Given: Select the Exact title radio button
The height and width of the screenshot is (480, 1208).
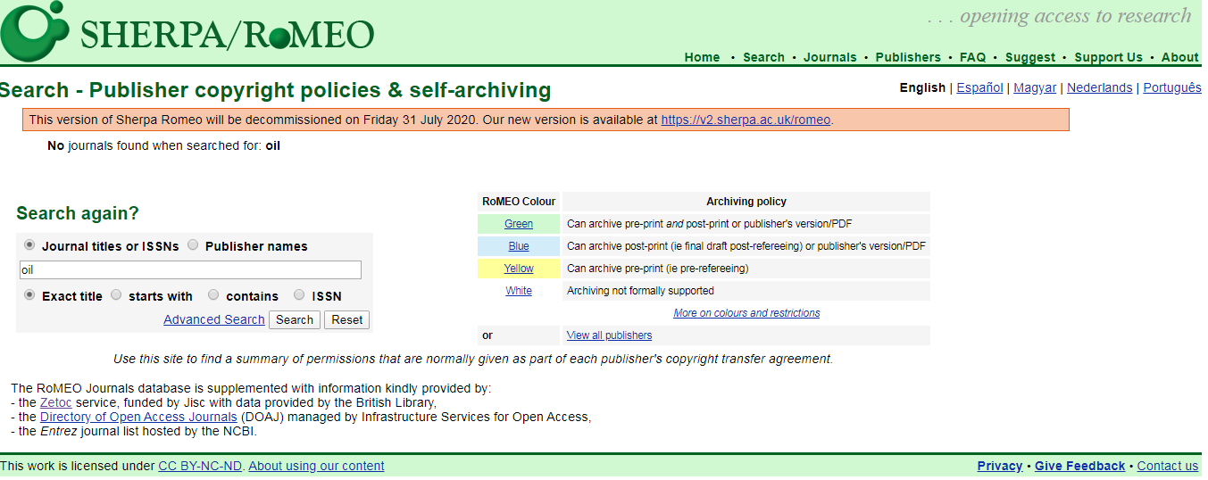Looking at the screenshot, I should (29, 295).
